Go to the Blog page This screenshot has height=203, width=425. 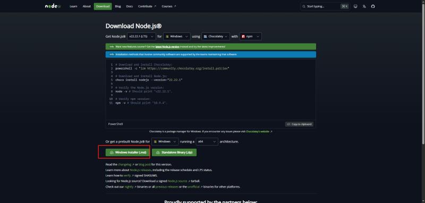coord(117,6)
